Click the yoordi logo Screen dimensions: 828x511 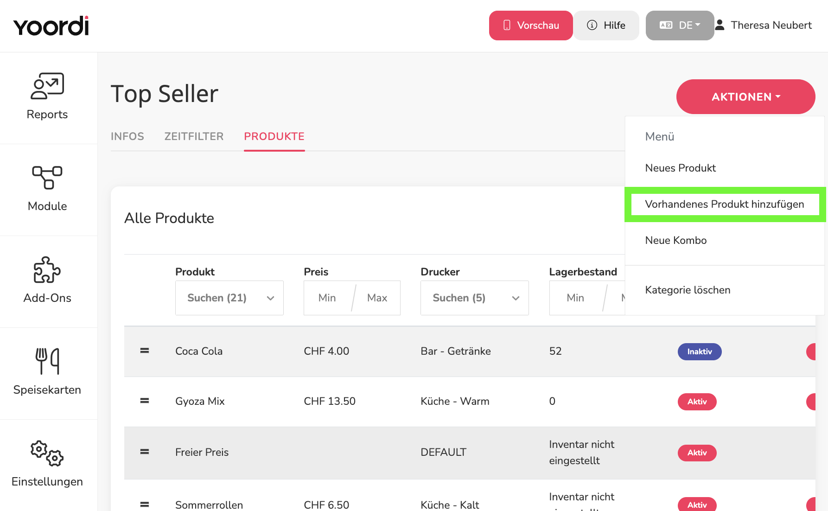coord(51,26)
